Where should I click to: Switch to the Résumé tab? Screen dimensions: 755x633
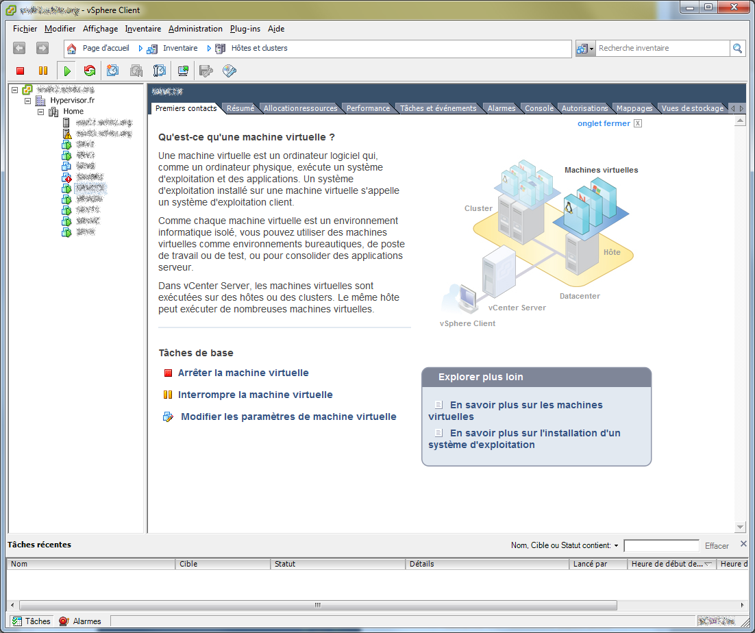240,108
